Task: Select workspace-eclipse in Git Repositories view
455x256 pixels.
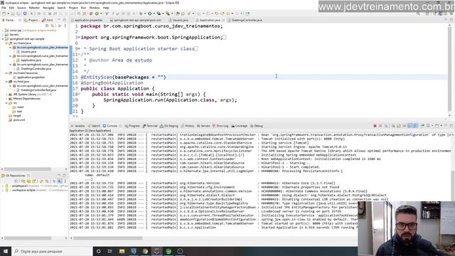Action: [23, 190]
